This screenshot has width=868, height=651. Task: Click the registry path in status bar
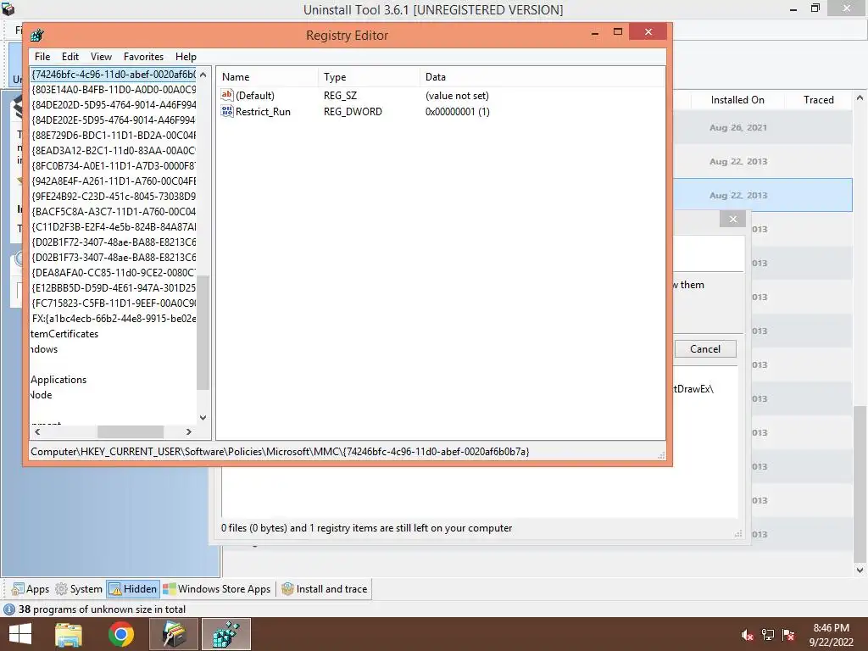click(x=280, y=452)
